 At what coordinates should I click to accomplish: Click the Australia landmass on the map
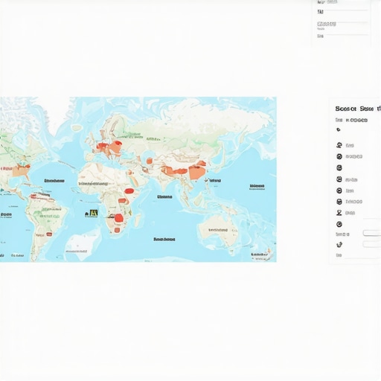(x=218, y=229)
